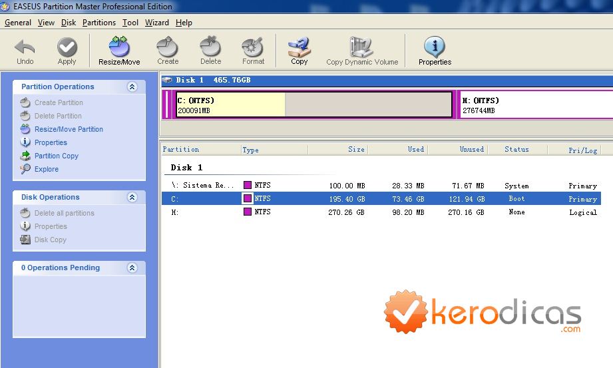Click NTFS color swatch in C: row
Screen dimensions: 613x368
(248, 198)
